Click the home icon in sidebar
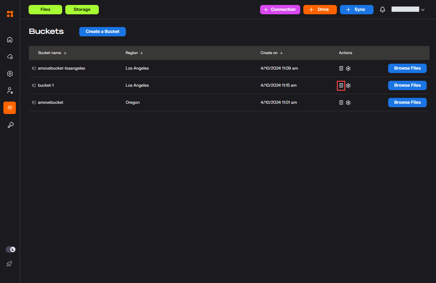This screenshot has width=436, height=283. [x=10, y=39]
